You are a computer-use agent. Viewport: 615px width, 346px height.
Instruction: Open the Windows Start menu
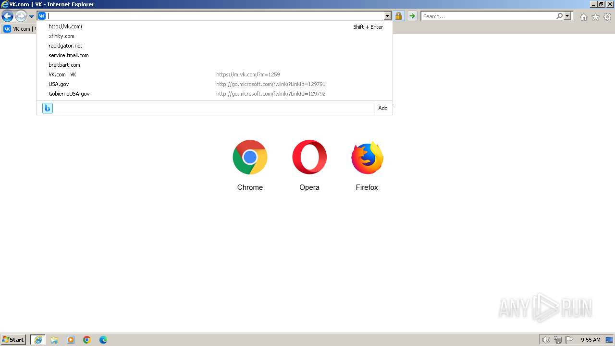tap(13, 340)
